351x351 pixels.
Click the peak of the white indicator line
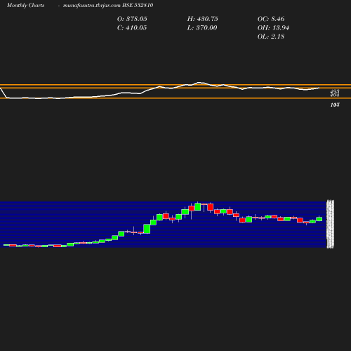point(199,82)
